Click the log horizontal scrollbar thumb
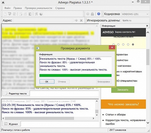Screen dimensions: 151x133 tap(39, 118)
